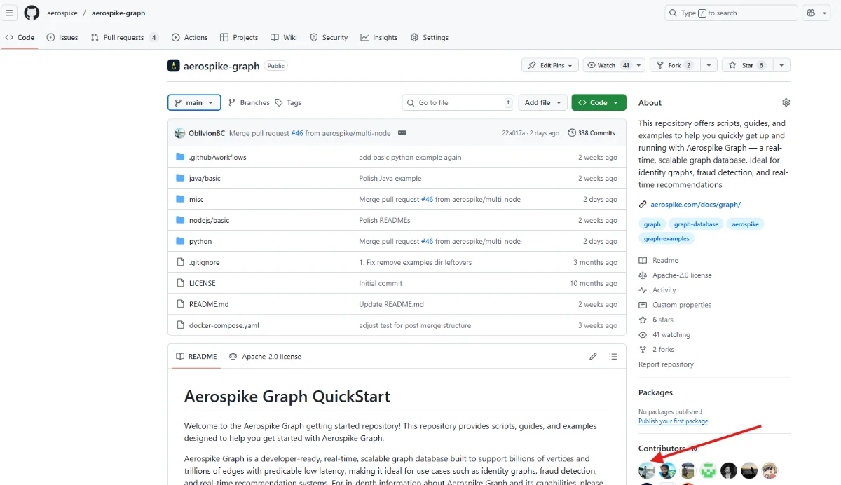The image size is (841, 485).
Task: Click the pencil icon to edit README
Action: click(593, 356)
